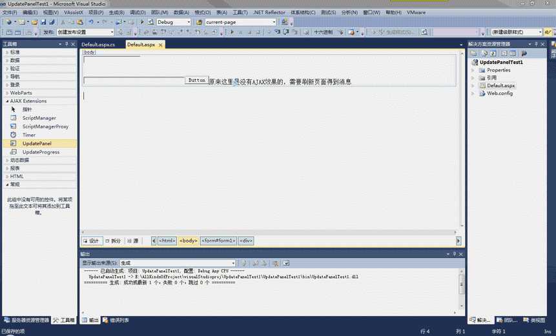Open the VAssistX menu
The image size is (556, 336).
coord(74,12)
